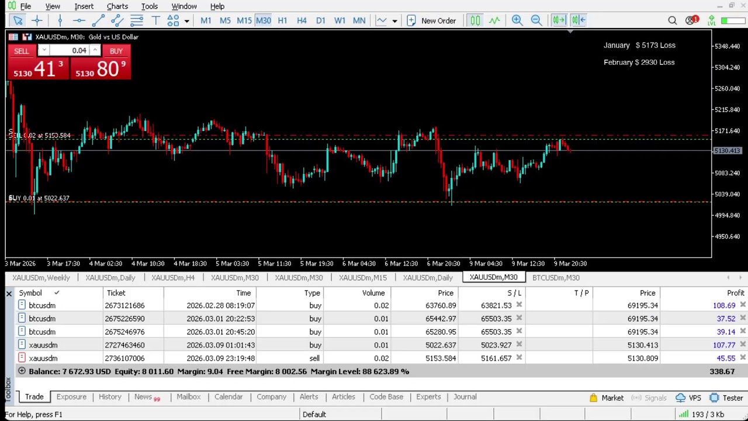Expand the chart type dropdown arrow

click(394, 21)
